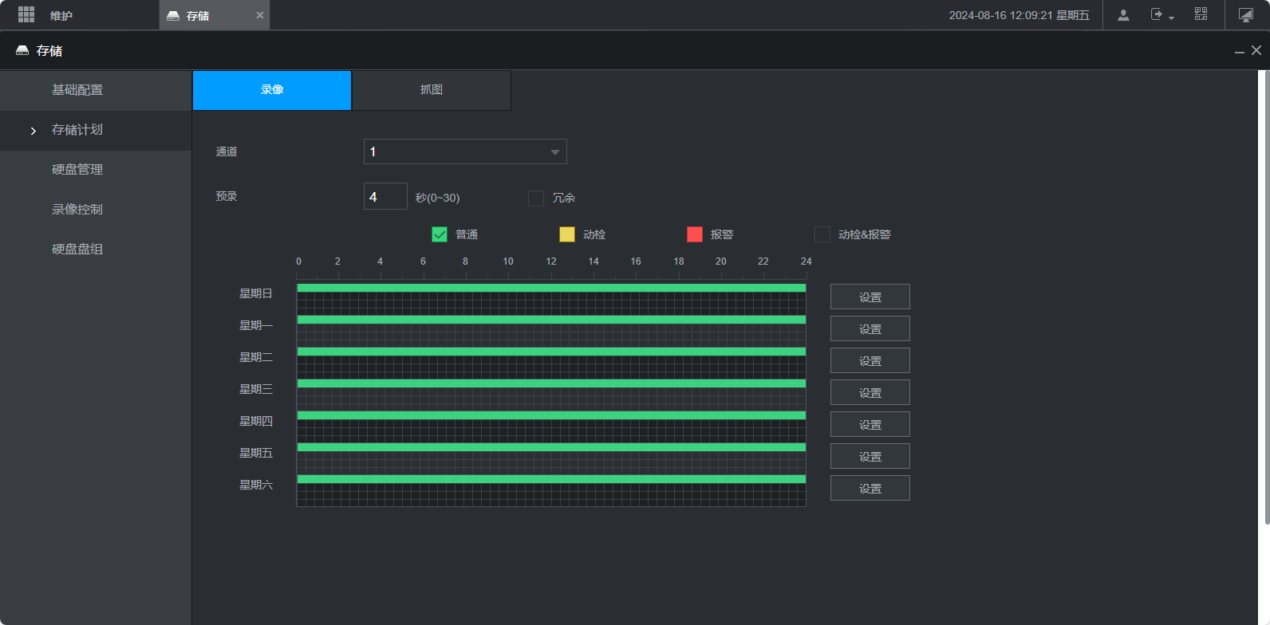This screenshot has width=1270, height=625.
Task: Click the user account icon
Action: (1123, 15)
